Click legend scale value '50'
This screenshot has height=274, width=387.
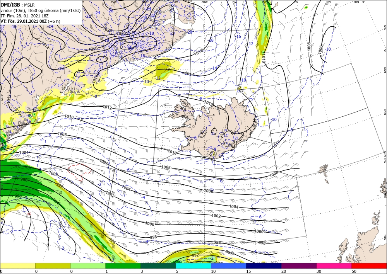click(354, 271)
